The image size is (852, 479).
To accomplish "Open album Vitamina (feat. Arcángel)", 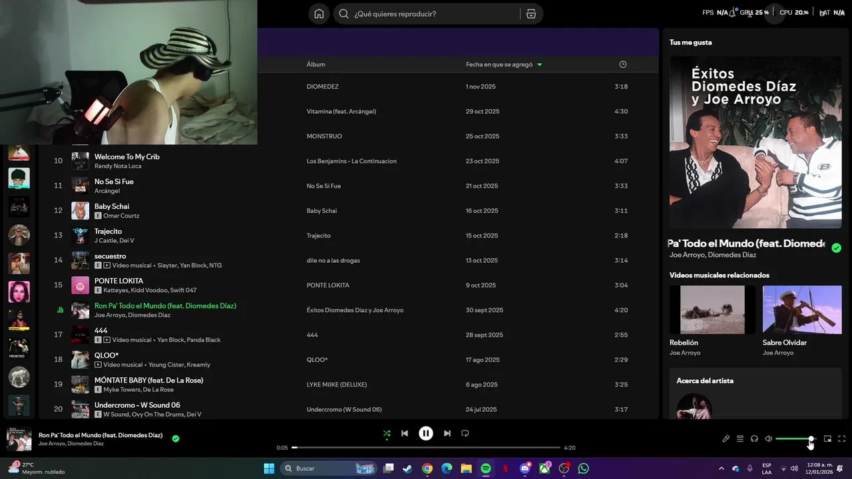I will 341,111.
